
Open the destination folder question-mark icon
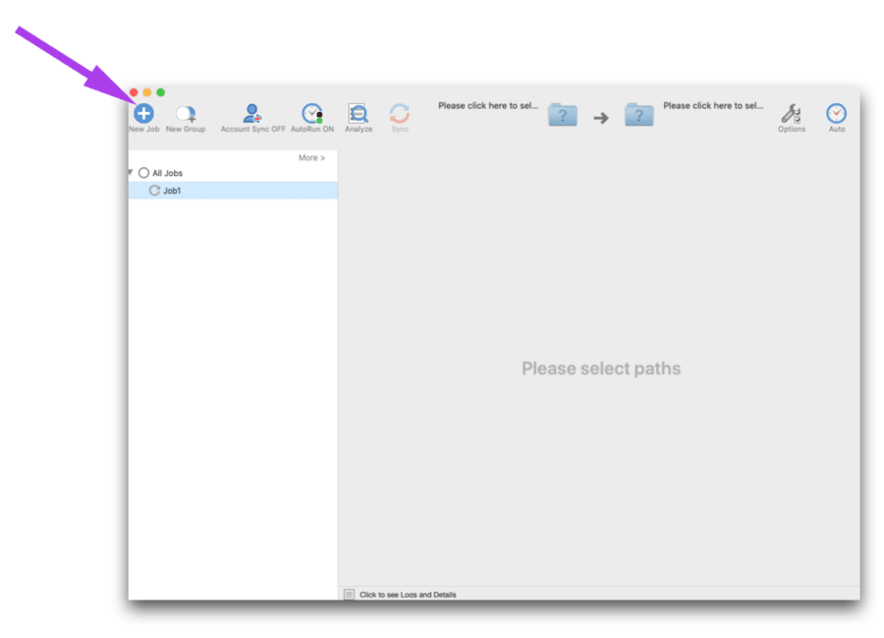click(639, 115)
